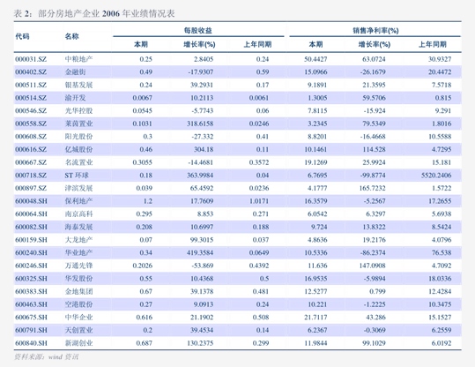Select the '名称' column header
This screenshot has width=475, height=367.
click(x=71, y=37)
